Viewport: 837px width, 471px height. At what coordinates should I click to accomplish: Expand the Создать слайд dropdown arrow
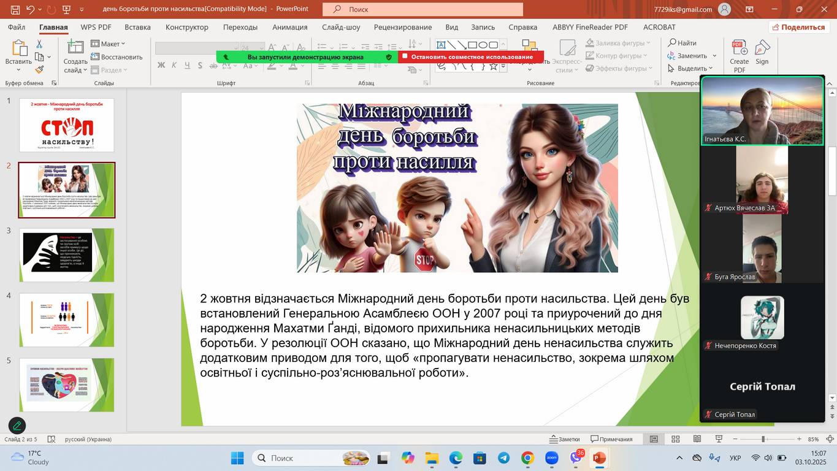(x=76, y=71)
